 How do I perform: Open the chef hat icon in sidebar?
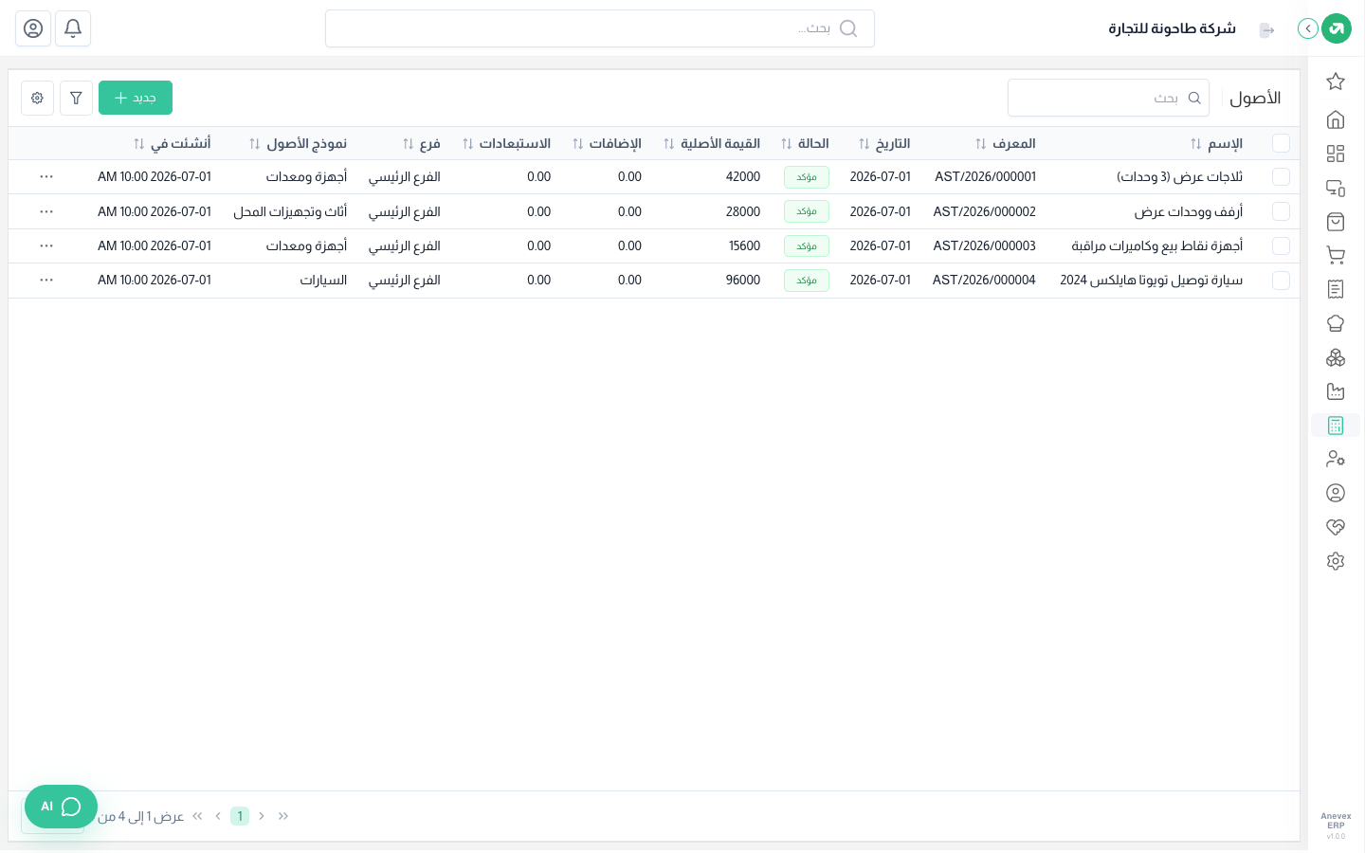(x=1336, y=323)
